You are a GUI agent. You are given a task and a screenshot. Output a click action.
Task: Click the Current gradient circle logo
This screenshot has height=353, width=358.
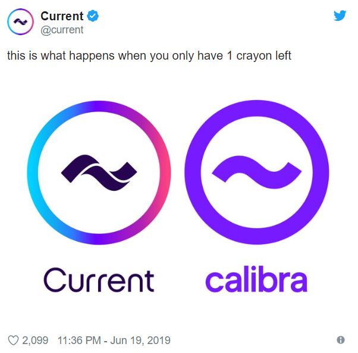tap(99, 172)
